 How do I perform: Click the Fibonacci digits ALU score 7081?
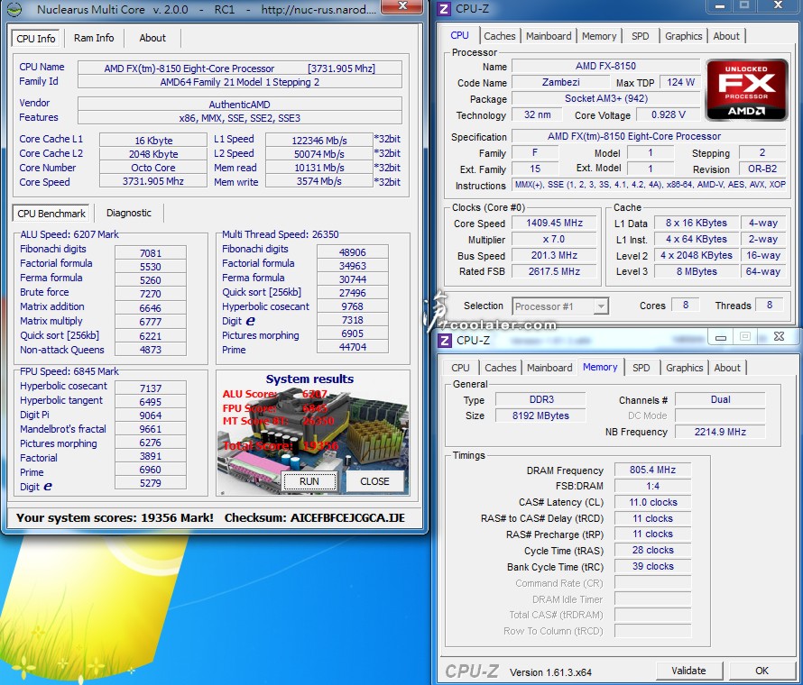[x=151, y=253]
